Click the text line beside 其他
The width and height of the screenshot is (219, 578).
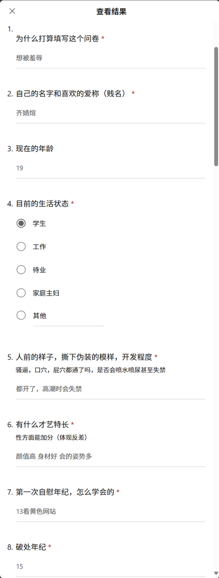coord(68,321)
